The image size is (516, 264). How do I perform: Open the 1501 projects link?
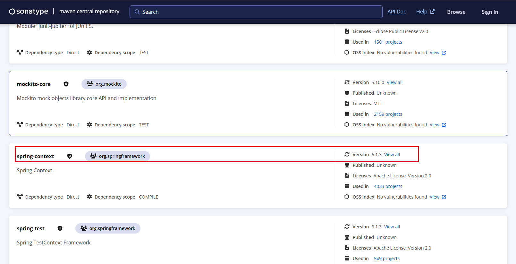(x=388, y=42)
